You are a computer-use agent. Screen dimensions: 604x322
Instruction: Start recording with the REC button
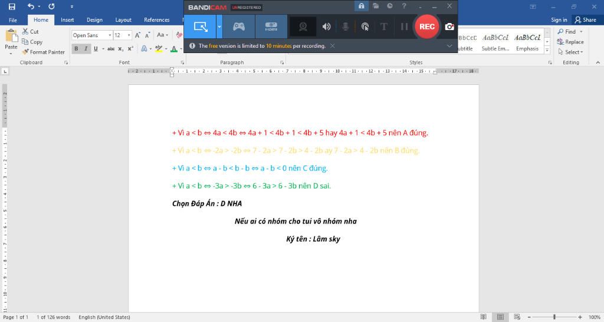(427, 27)
